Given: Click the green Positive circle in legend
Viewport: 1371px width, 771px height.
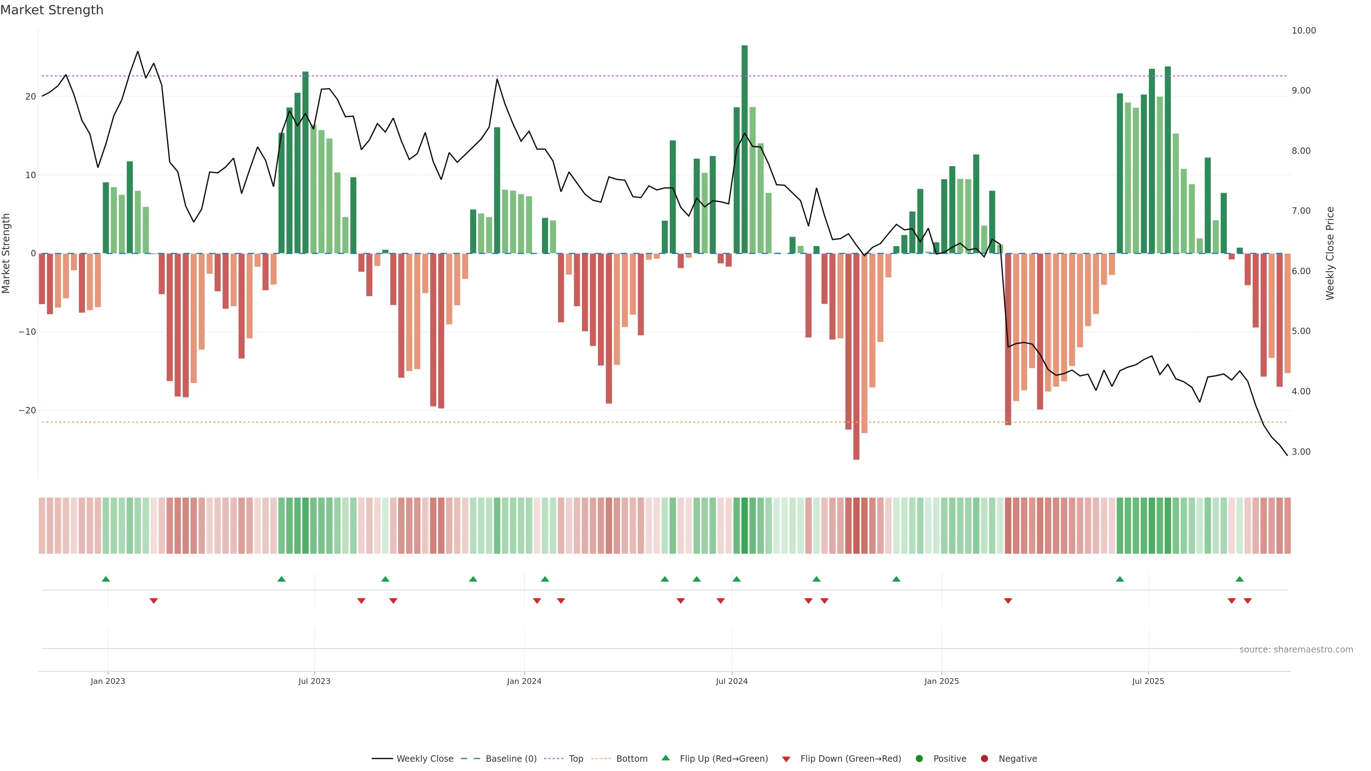Looking at the screenshot, I should tap(919, 759).
